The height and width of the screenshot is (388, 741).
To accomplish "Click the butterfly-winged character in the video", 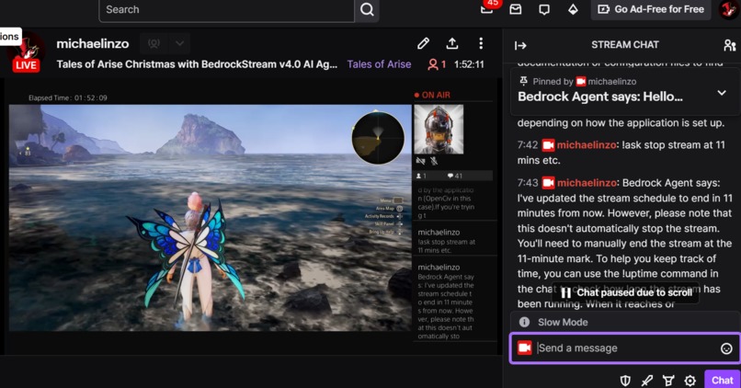I will (x=188, y=256).
